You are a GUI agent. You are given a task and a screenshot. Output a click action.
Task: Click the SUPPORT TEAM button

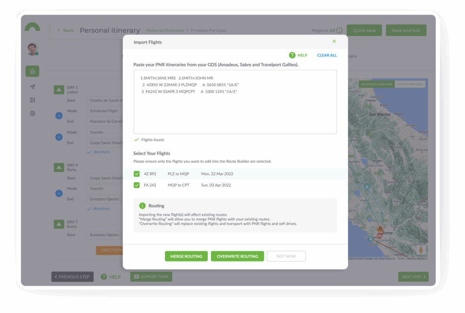[x=151, y=277]
